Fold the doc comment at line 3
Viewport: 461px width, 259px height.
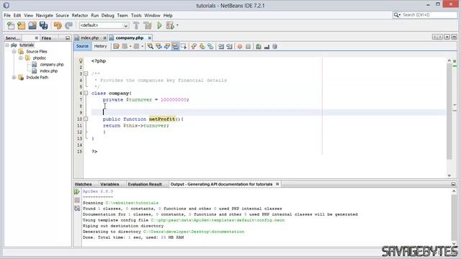tap(86, 73)
